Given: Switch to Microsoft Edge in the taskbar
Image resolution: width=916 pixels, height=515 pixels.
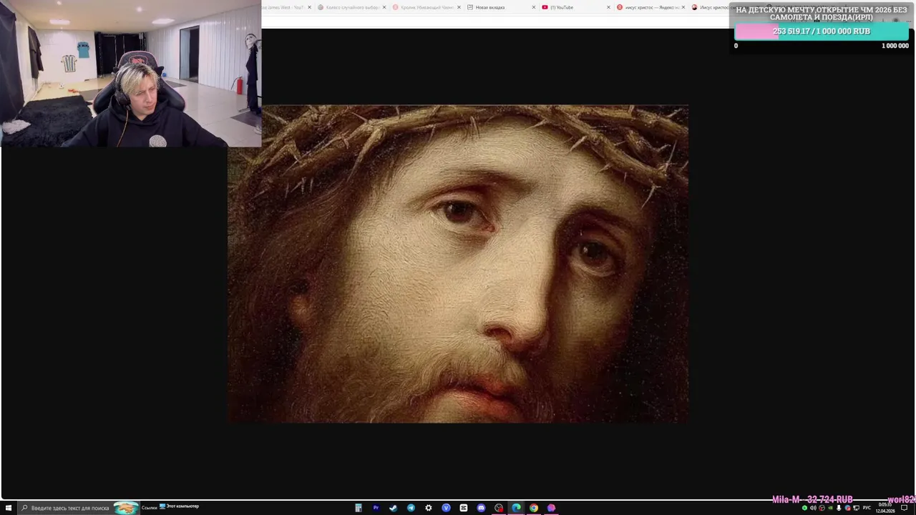Looking at the screenshot, I should 516,508.
